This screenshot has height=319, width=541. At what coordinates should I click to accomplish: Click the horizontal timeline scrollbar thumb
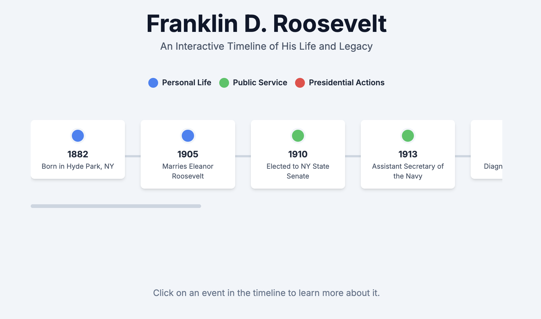click(116, 206)
